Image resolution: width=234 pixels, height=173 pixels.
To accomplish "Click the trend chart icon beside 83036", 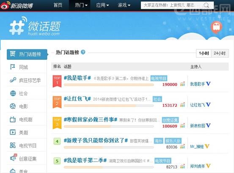I will click(182, 146).
